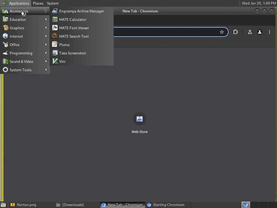Open Chromium Extensions puzzle icon
The width and height of the screenshot is (277, 208).
coord(235,32)
